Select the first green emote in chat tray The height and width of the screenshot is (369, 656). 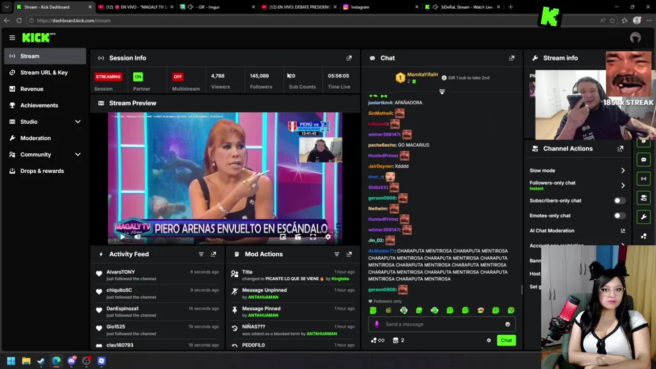(373, 310)
